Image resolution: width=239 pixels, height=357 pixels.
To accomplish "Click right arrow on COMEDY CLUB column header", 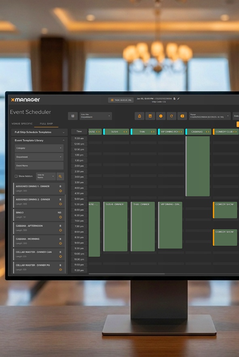I will click(x=236, y=132).
